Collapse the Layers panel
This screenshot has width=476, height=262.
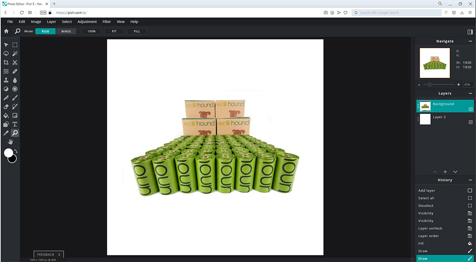470,94
